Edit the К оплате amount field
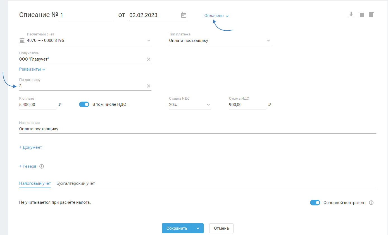Screen dimensions: 388x235 38,105
